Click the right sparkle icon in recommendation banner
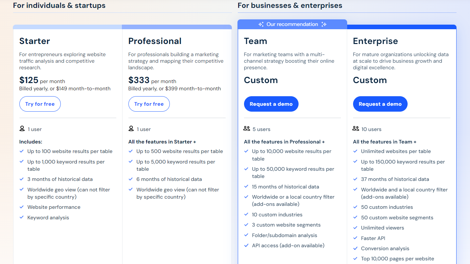 point(324,24)
